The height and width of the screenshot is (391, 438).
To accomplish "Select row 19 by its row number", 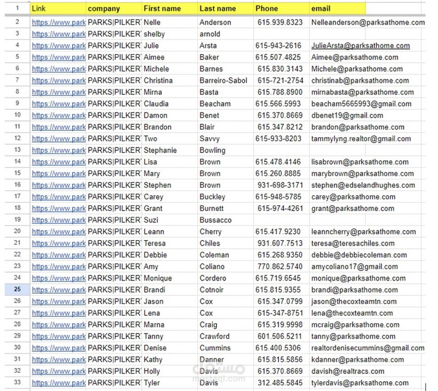I will point(17,220).
